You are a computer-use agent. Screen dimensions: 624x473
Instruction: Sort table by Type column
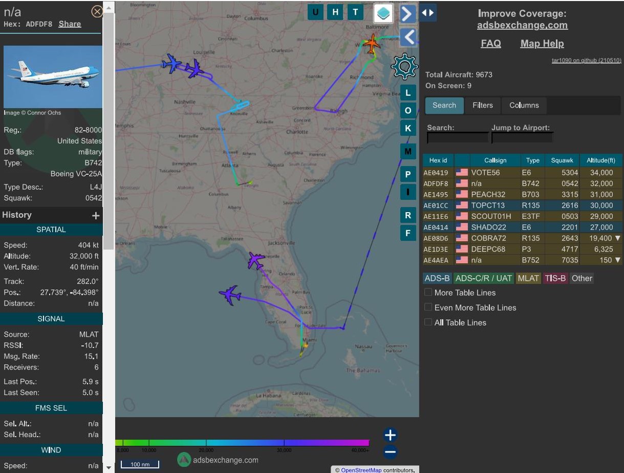pyautogui.click(x=533, y=160)
